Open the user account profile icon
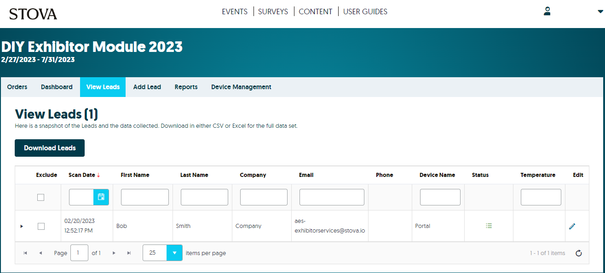This screenshot has width=605, height=273. [x=547, y=11]
